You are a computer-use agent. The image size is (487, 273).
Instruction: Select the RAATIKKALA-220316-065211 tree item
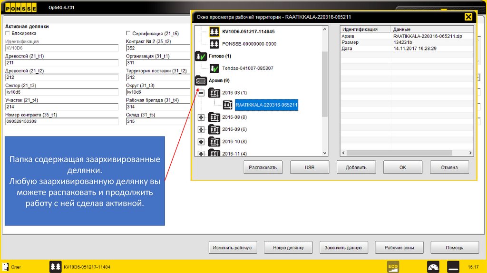click(x=266, y=105)
